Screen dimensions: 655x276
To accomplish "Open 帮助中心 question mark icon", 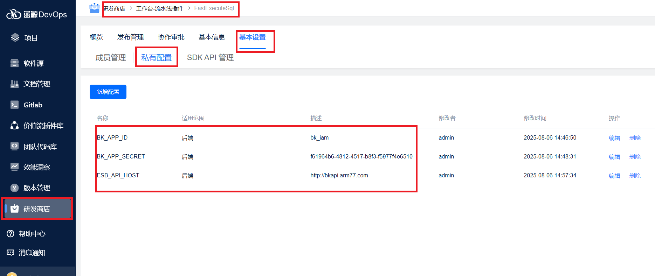I will (11, 234).
